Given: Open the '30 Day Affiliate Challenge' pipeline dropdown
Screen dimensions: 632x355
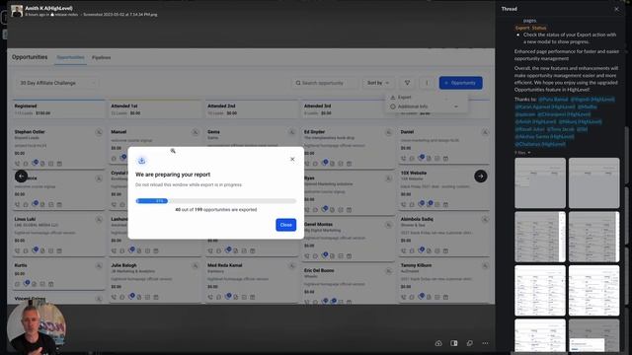Looking at the screenshot, I should pyautogui.click(x=57, y=83).
